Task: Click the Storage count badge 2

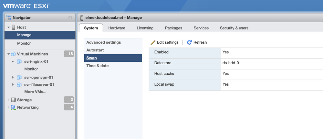Action: [x=69, y=100]
